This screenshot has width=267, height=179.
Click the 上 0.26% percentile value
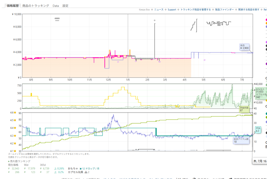pos(59,168)
